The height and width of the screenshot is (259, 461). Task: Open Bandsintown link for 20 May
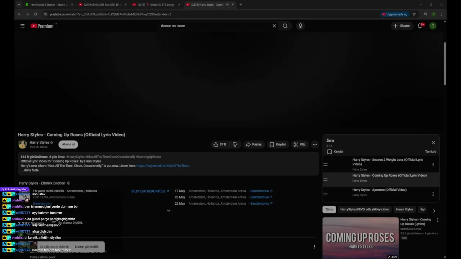(x=261, y=197)
